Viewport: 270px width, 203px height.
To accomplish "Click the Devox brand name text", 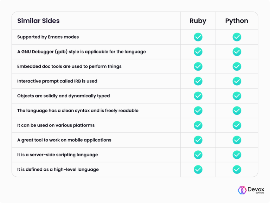I will (256, 189).
